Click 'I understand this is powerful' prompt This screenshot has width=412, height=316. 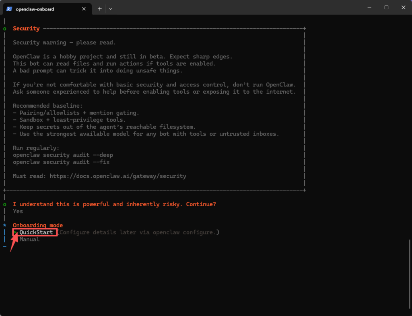(x=114, y=204)
